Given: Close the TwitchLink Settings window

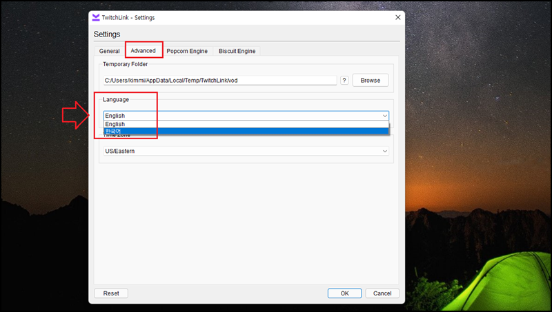Looking at the screenshot, I should point(398,18).
